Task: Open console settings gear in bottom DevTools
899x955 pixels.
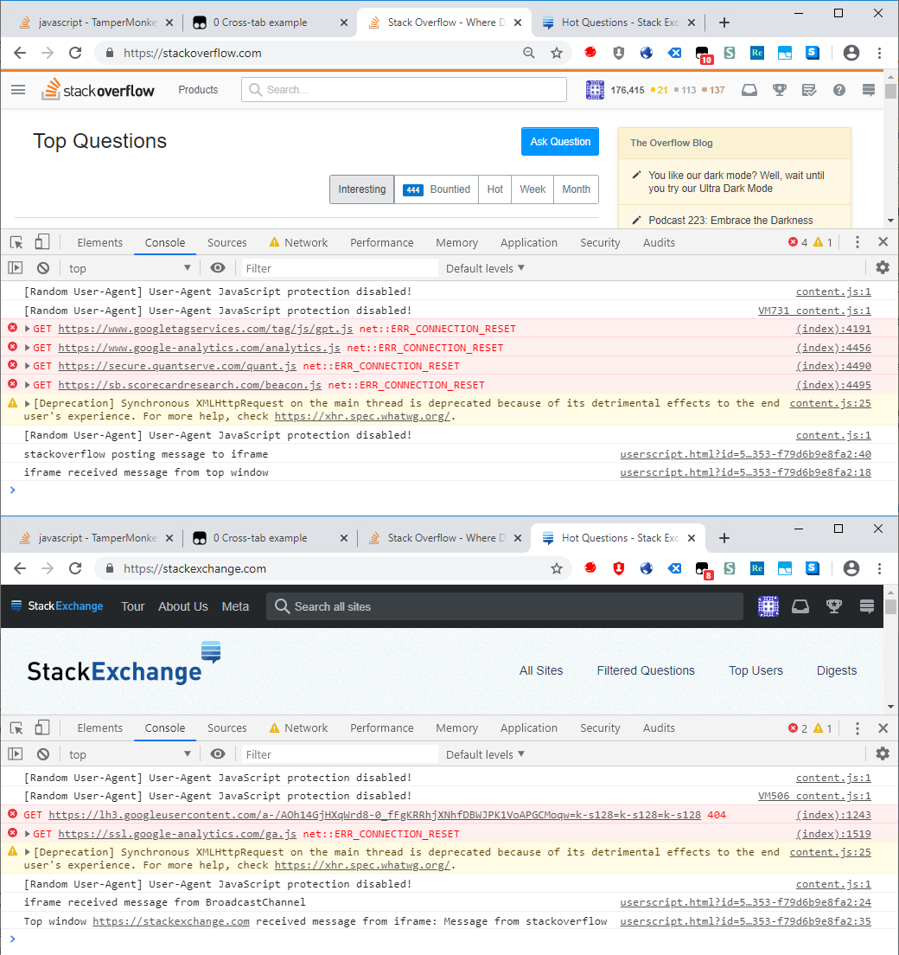Action: [883, 753]
